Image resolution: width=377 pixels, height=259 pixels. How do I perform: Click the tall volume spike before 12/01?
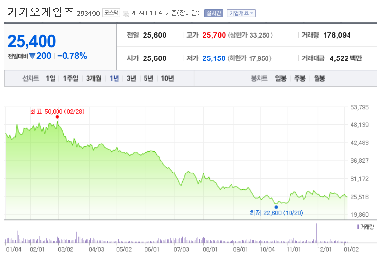[x=316, y=233]
